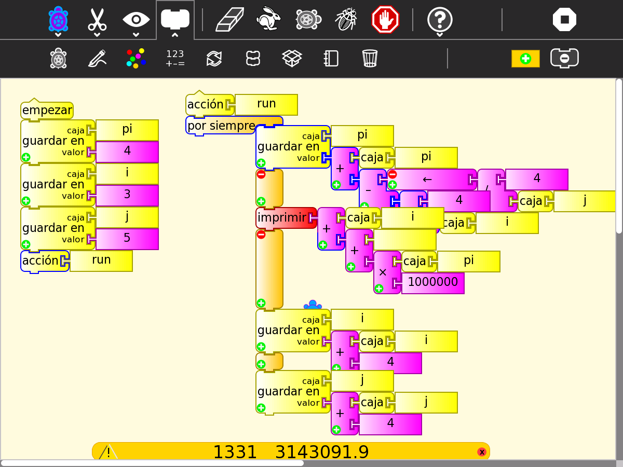Open the variable Blocks palette icon
The width and height of the screenshot is (623, 467).
click(253, 58)
